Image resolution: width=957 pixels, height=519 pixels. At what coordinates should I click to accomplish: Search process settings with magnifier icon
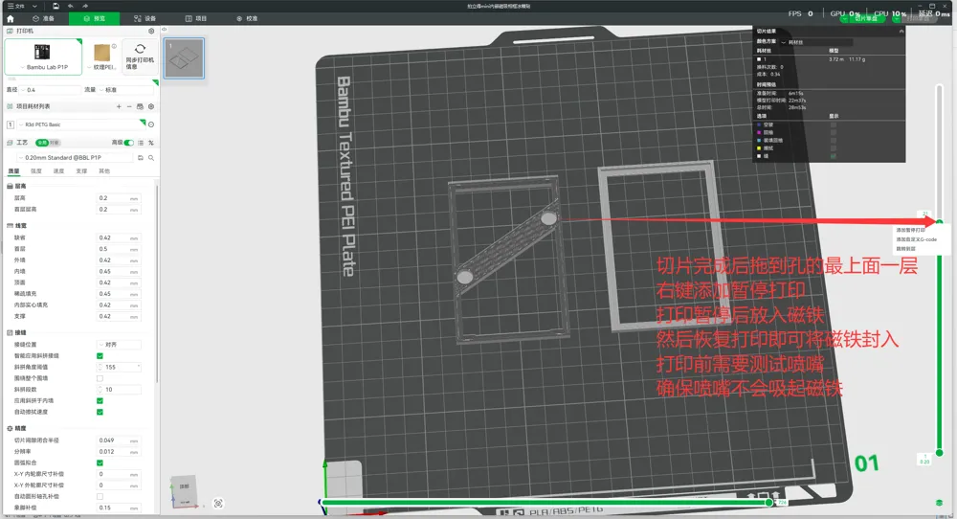(x=151, y=158)
